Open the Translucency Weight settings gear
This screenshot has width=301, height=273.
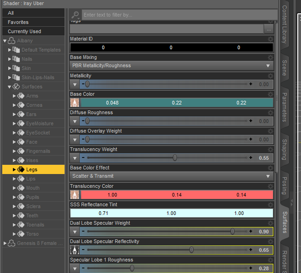271,150
